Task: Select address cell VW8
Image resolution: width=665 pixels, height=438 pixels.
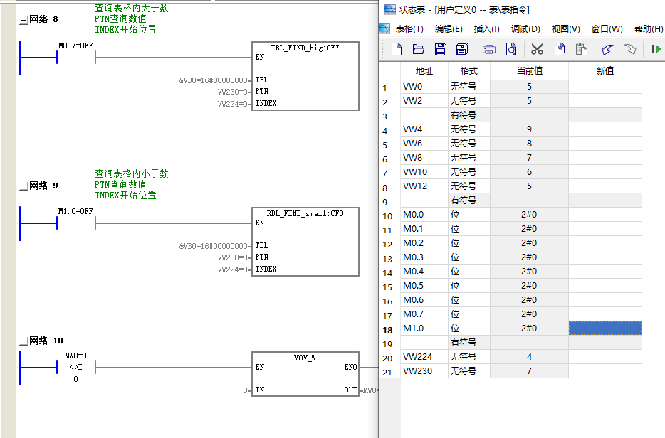Action: (424, 158)
